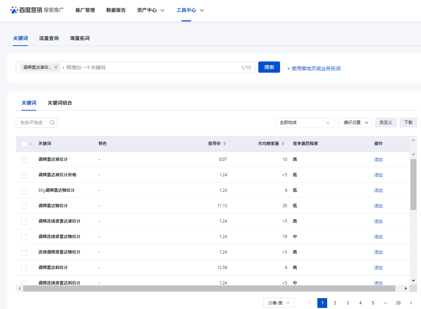Toggle the select-all header checkbox

(24, 144)
